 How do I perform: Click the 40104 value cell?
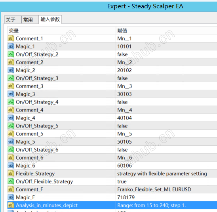pos(166,118)
